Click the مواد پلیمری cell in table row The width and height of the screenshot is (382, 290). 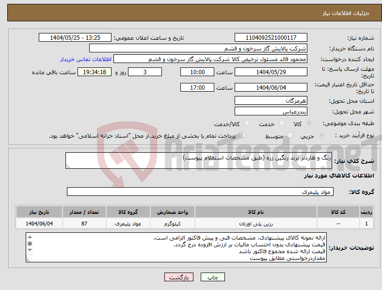tap(128, 223)
